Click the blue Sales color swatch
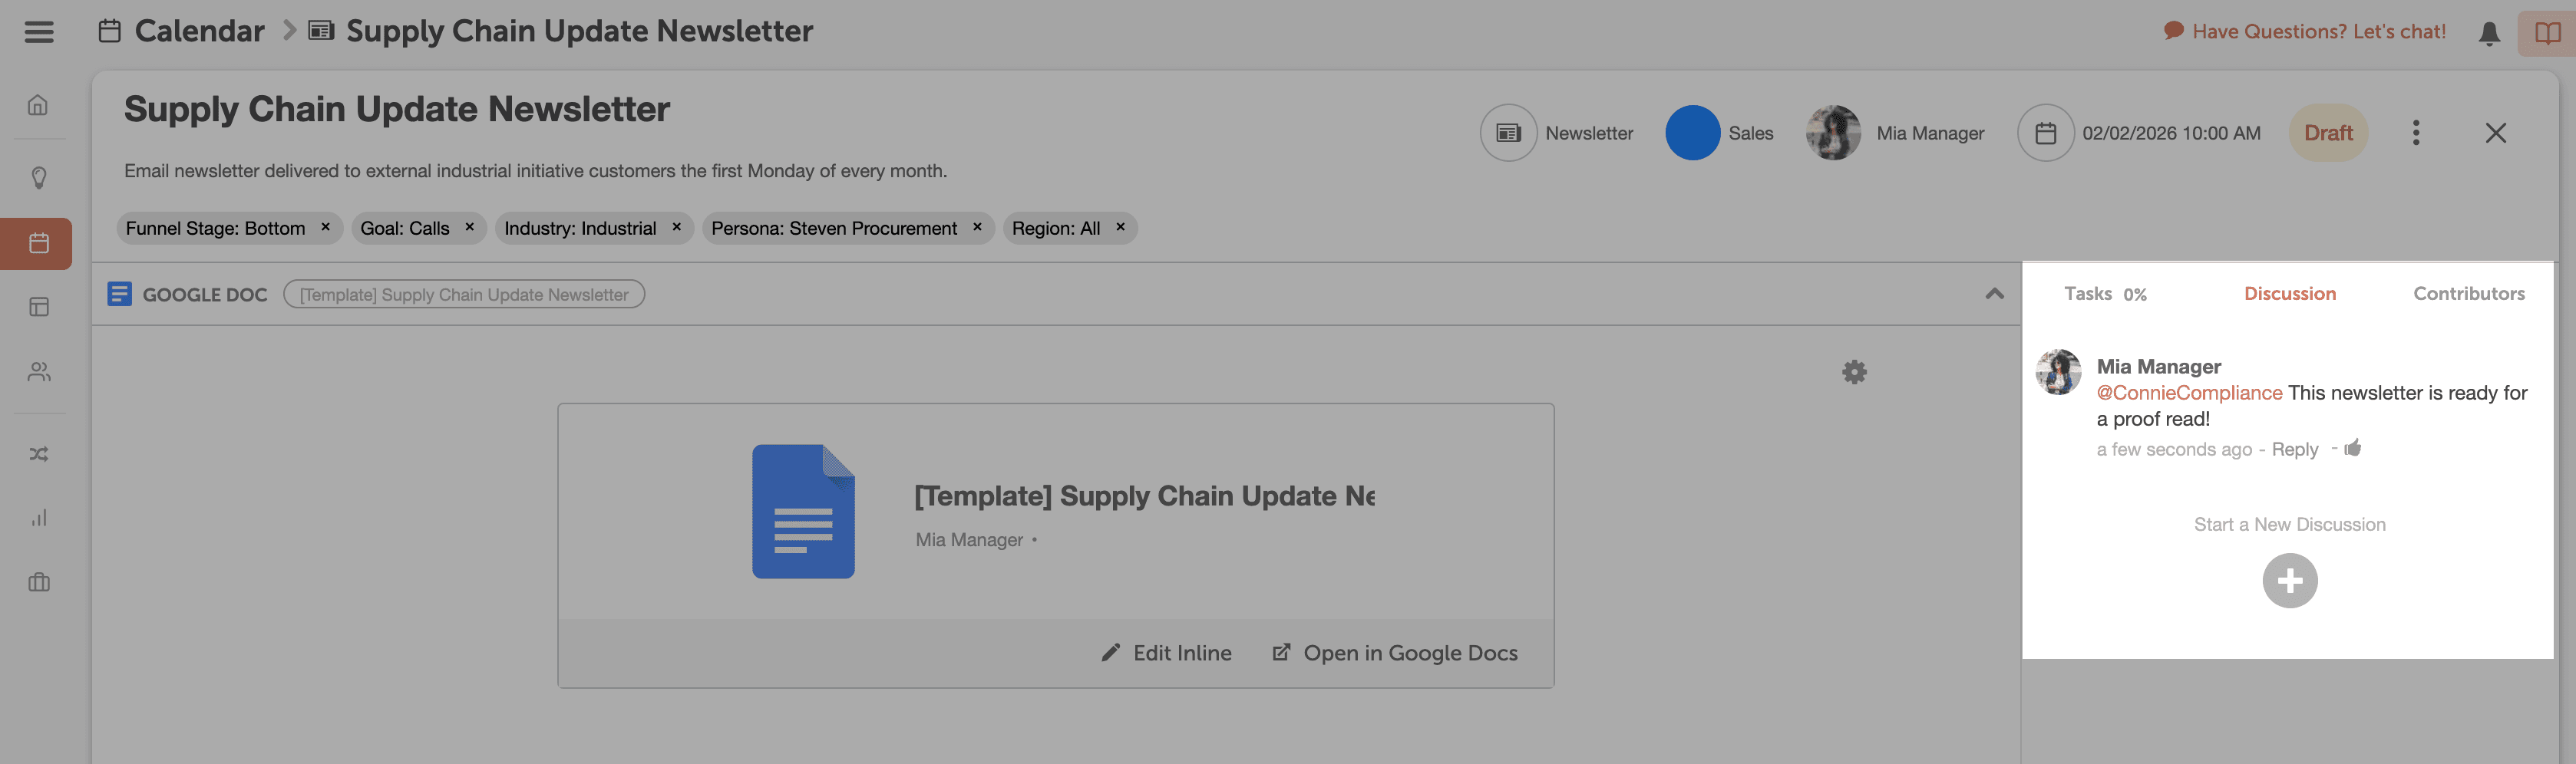Viewport: 2576px width, 764px height. (1692, 133)
